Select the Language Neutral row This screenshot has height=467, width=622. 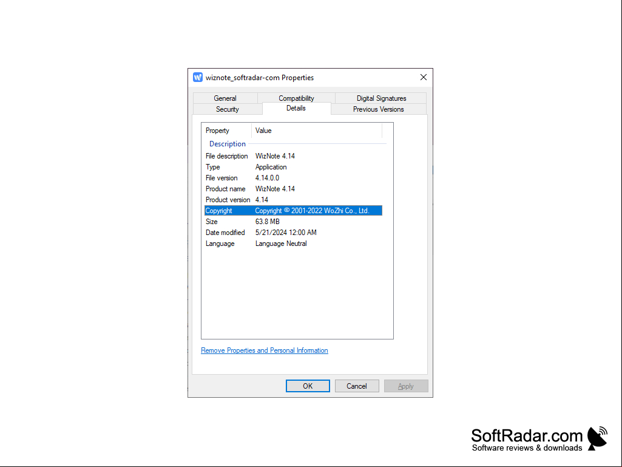click(293, 244)
